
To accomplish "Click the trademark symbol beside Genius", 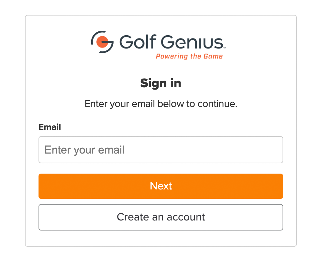I will (225, 48).
